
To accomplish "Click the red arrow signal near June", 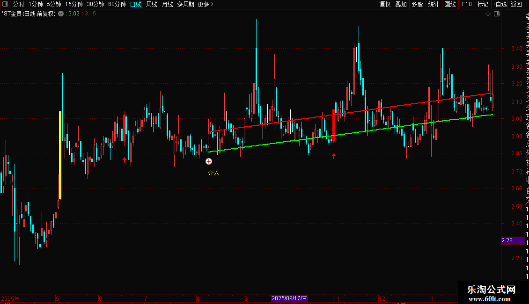I will 125,159.
